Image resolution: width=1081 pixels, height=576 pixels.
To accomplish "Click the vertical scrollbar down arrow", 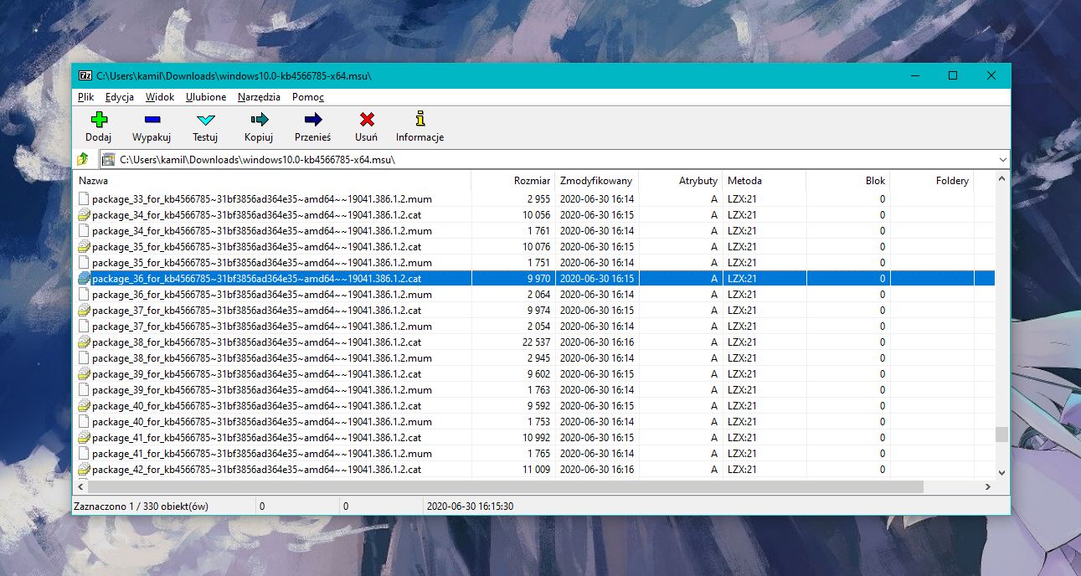I will tap(1002, 471).
